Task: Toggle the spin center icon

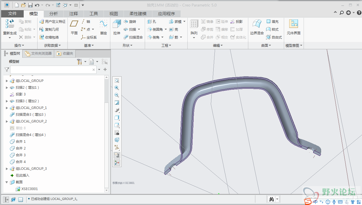Action: click(x=117, y=162)
